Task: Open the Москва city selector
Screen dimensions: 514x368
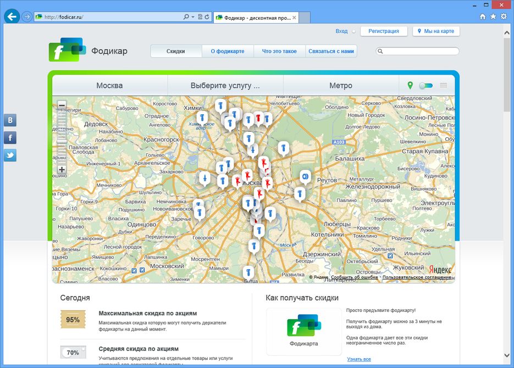Action: click(109, 86)
